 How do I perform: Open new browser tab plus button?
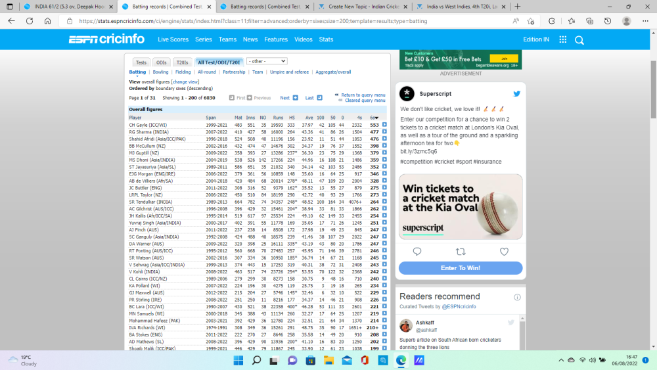click(x=518, y=7)
